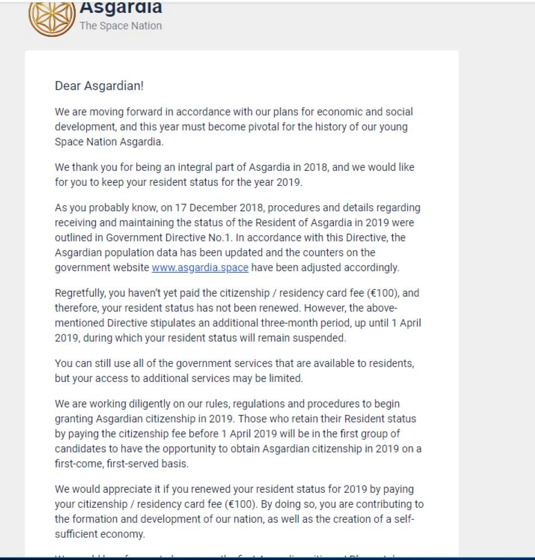Viewport: 535px width, 560px height.
Task: Click the Asgardia flower-of-life logo icon
Action: click(x=52, y=17)
